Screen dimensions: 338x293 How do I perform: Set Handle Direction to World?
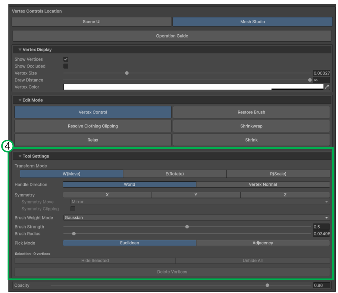coord(129,184)
